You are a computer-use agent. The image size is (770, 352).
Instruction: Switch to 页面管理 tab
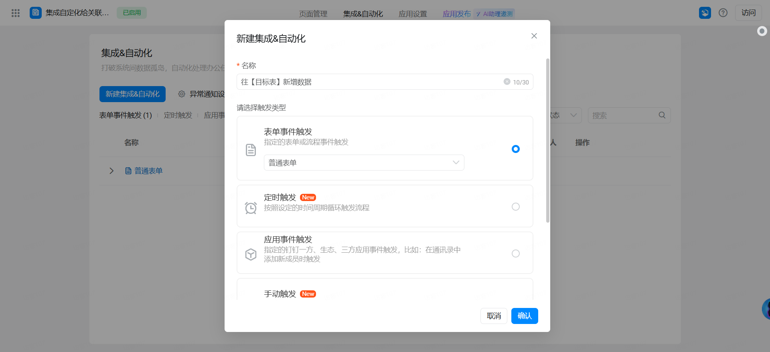coord(313,14)
